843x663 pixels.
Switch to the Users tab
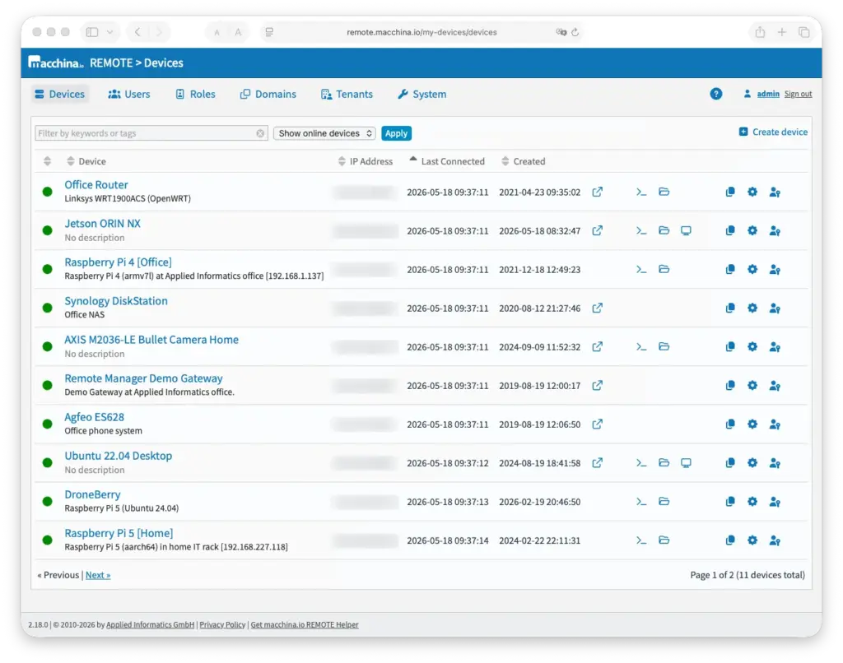tap(129, 94)
